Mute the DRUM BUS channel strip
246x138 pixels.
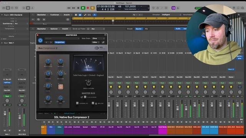tap(178, 122)
